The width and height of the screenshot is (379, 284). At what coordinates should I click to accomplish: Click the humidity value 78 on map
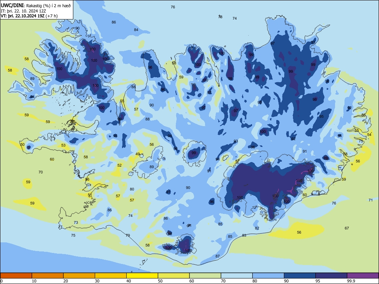(220, 17)
